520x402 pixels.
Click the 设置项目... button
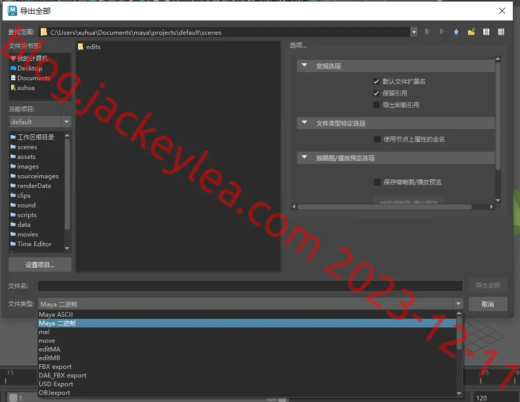pyautogui.click(x=40, y=265)
